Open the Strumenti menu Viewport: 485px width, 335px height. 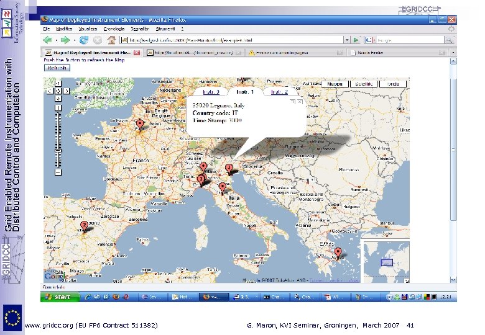coord(165,29)
